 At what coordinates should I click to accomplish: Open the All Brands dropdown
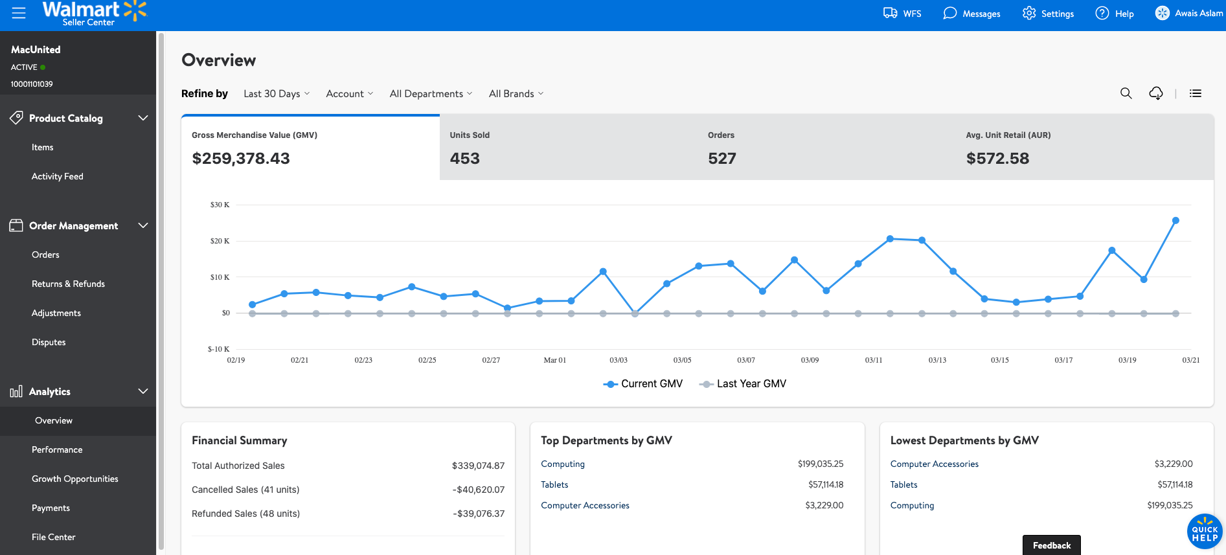pyautogui.click(x=516, y=94)
